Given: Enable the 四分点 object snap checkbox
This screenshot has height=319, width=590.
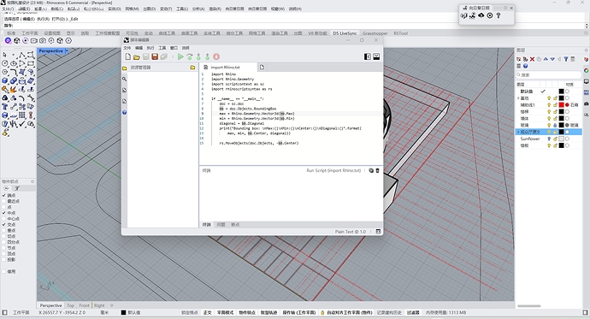Looking at the screenshot, I should pos(4,242).
